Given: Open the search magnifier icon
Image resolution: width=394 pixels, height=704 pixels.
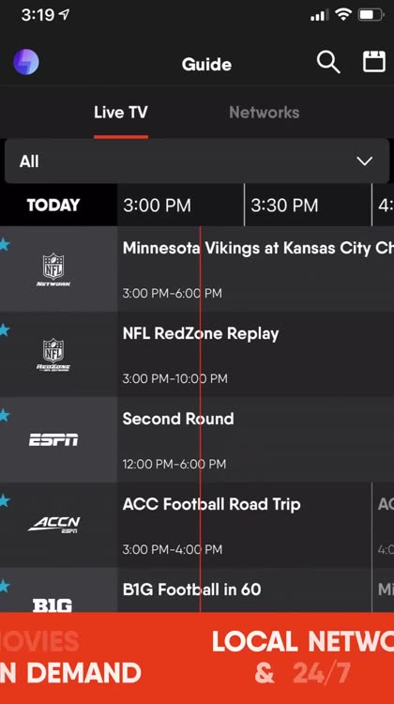Looking at the screenshot, I should (x=328, y=62).
